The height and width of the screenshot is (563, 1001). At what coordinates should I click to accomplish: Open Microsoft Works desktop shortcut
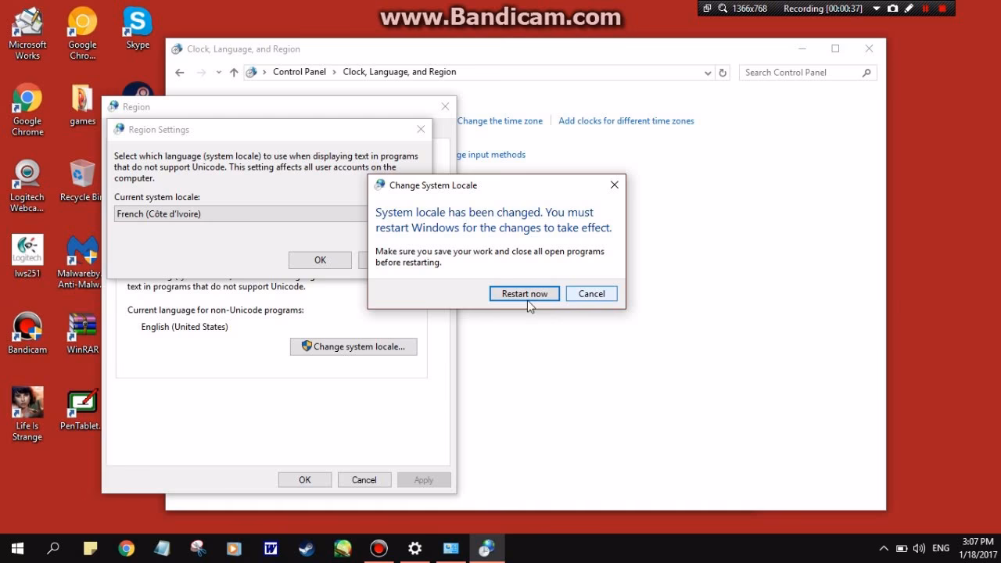(27, 34)
